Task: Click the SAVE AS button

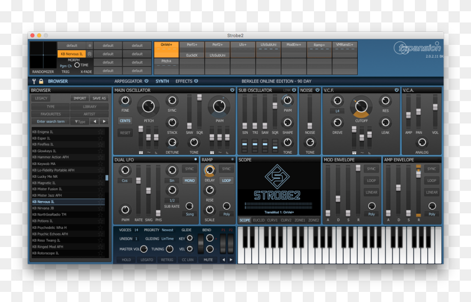Action: (x=99, y=98)
